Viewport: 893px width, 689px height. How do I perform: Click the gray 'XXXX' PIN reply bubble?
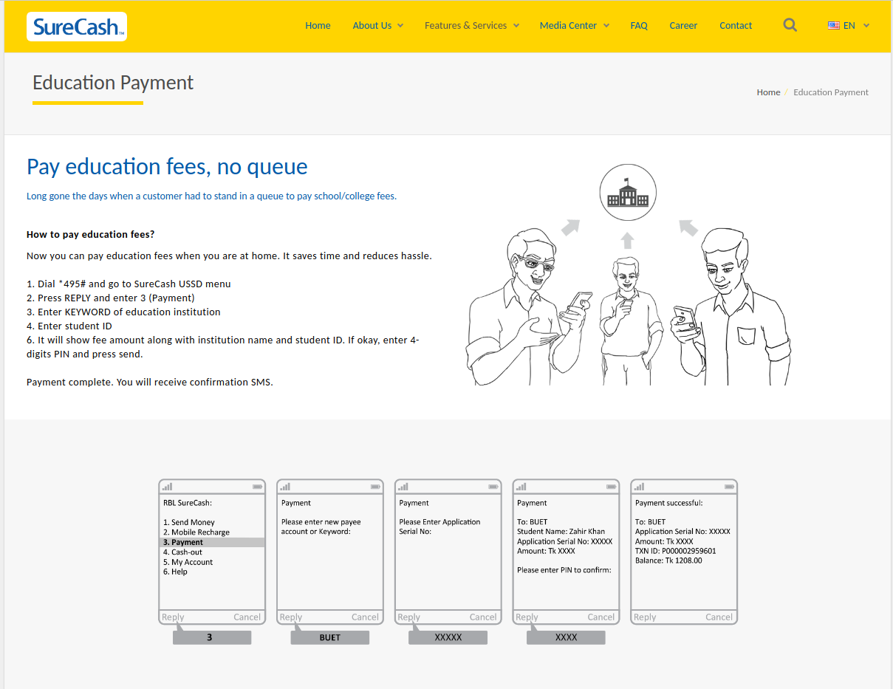point(566,637)
